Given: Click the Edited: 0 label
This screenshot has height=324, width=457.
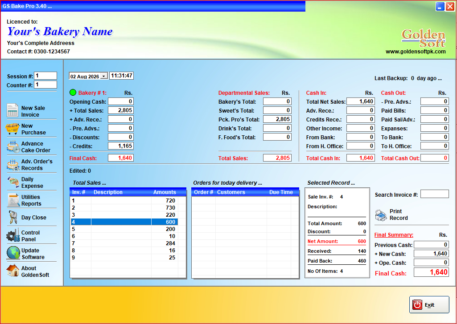Looking at the screenshot, I should click(80, 171).
